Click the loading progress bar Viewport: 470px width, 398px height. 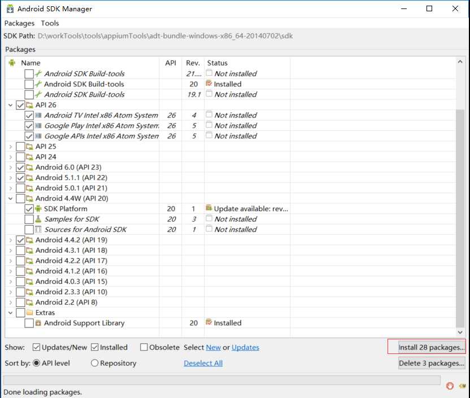click(222, 380)
